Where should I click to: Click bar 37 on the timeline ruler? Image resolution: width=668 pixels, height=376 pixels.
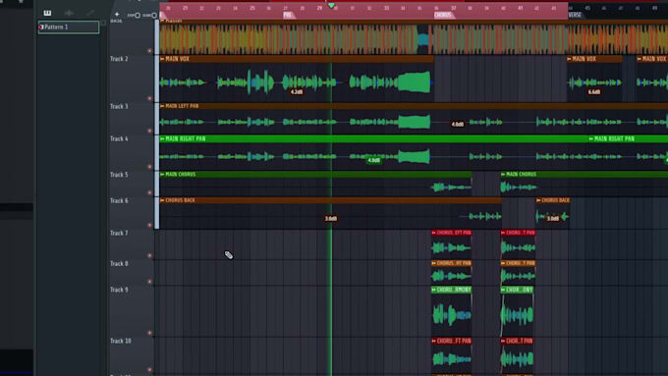pos(453,8)
